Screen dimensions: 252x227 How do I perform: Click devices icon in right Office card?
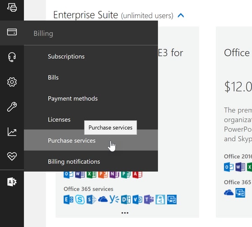pos(240,193)
